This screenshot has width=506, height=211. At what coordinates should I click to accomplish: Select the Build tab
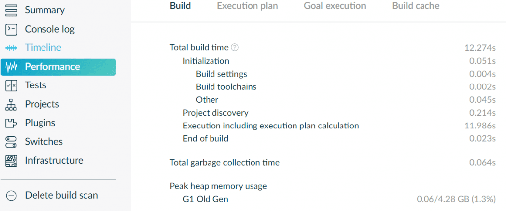[x=180, y=6]
